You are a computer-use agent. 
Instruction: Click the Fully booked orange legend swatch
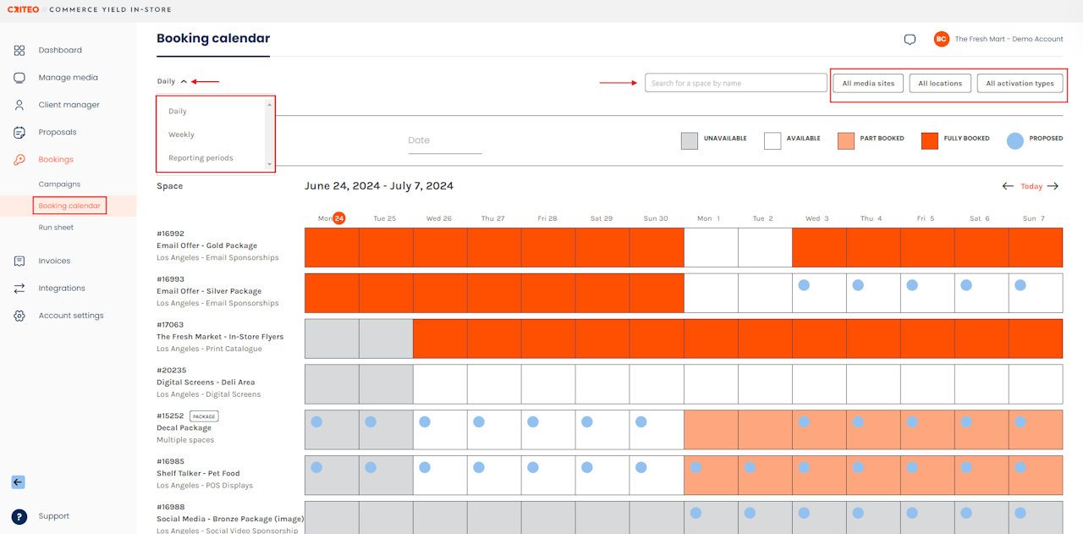(930, 140)
